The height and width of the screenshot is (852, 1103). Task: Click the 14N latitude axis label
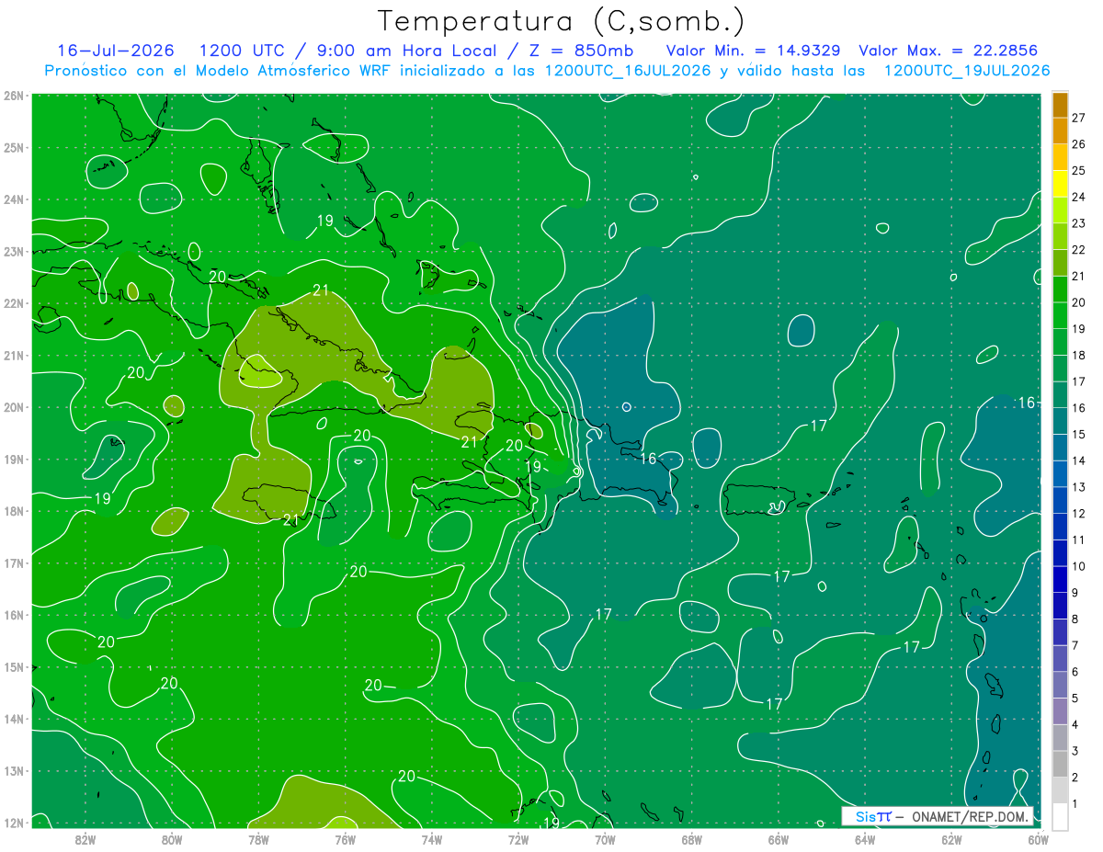tap(14, 719)
